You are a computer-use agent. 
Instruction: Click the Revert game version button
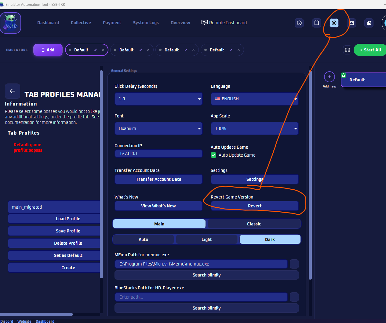click(255, 206)
